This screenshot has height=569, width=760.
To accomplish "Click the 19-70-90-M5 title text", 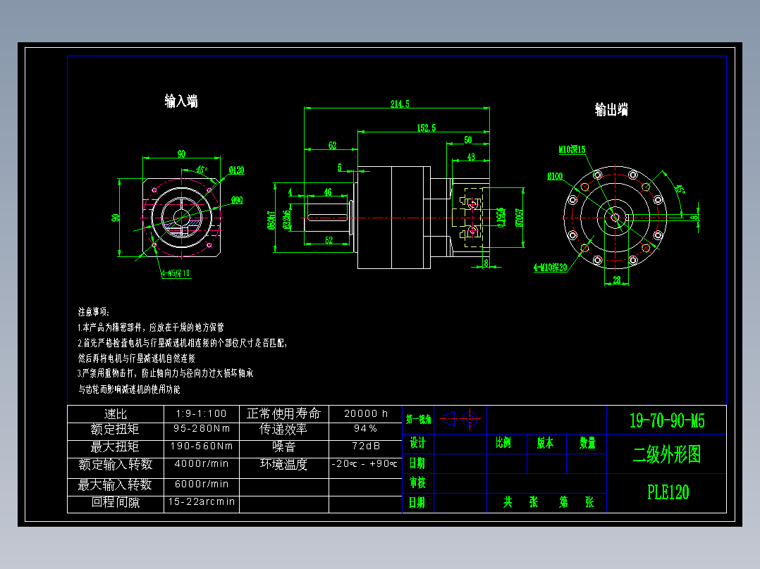I will coord(667,419).
